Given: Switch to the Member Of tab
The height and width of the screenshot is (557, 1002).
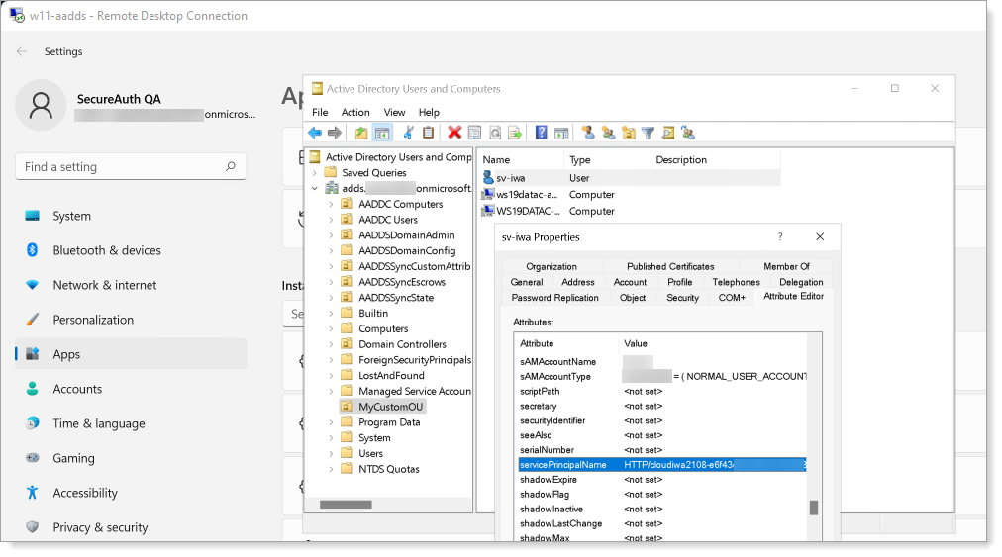Looking at the screenshot, I should point(786,267).
